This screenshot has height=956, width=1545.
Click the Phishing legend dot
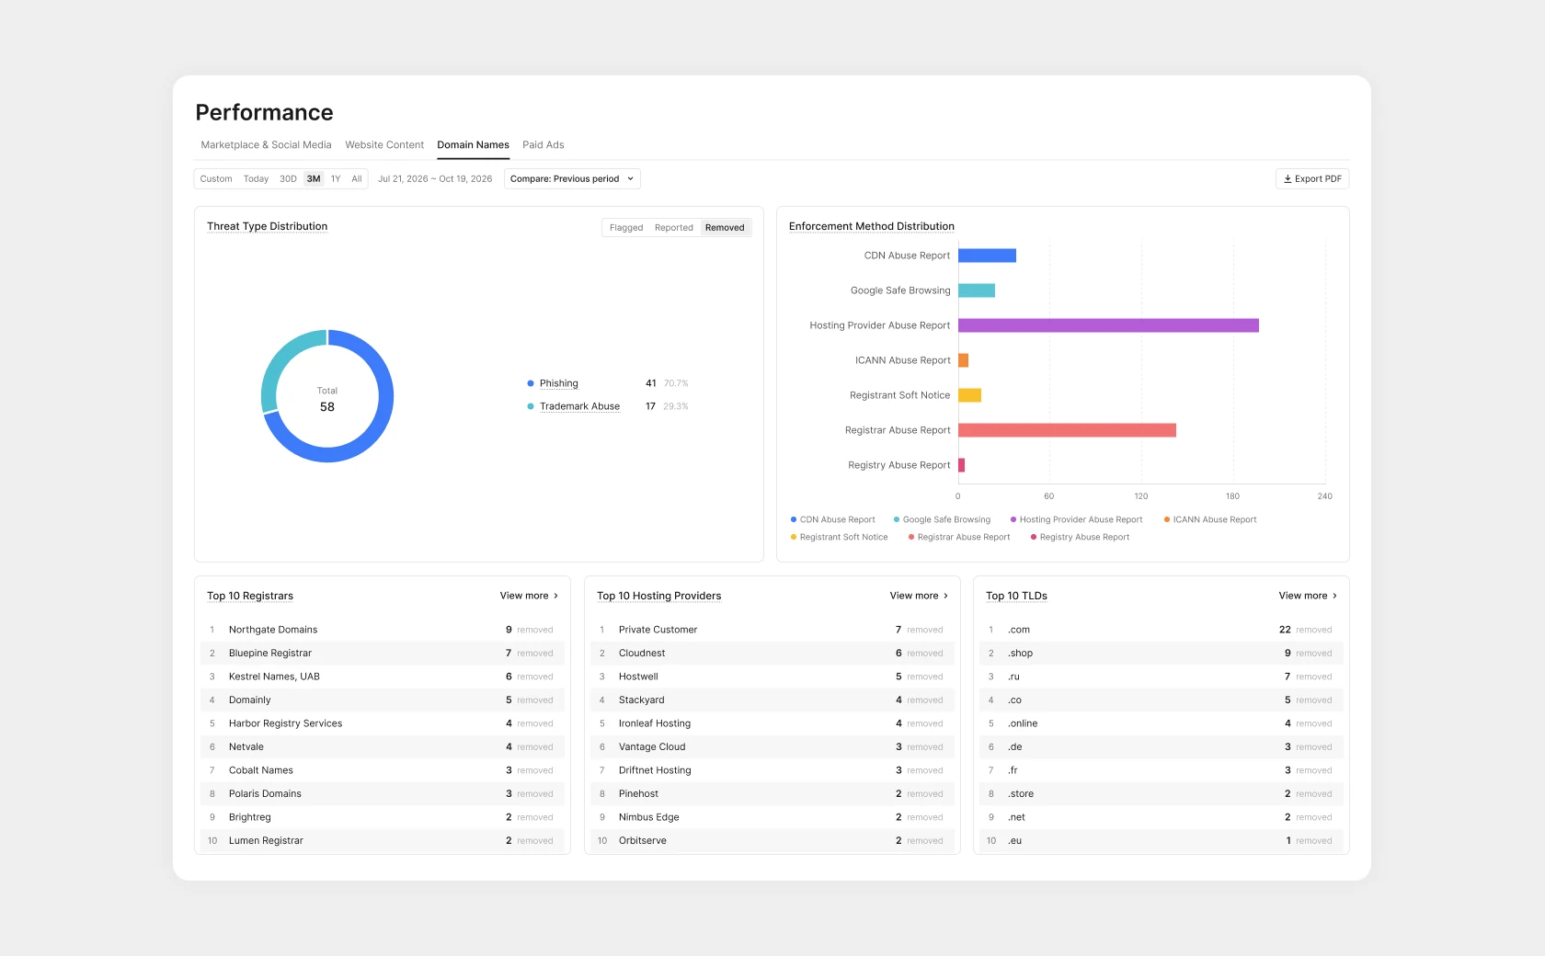tap(531, 383)
